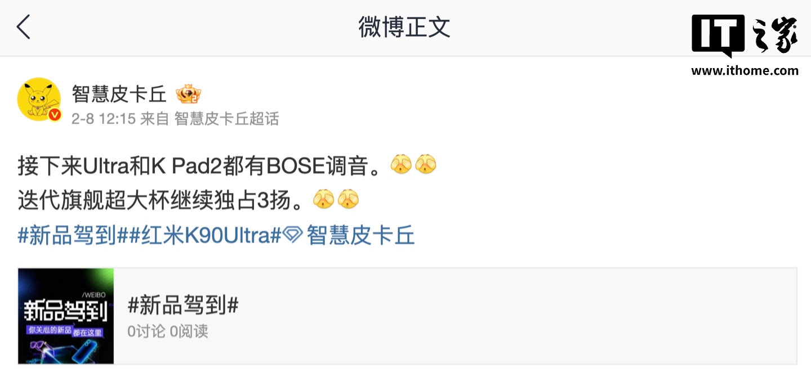Go back using the left arrow
Viewport: 811px width, 386px height.
pos(23,28)
